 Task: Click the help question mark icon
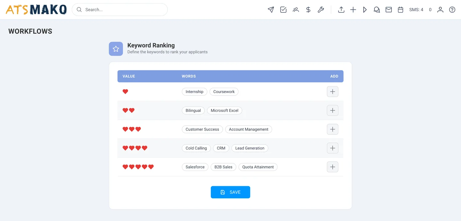452,10
